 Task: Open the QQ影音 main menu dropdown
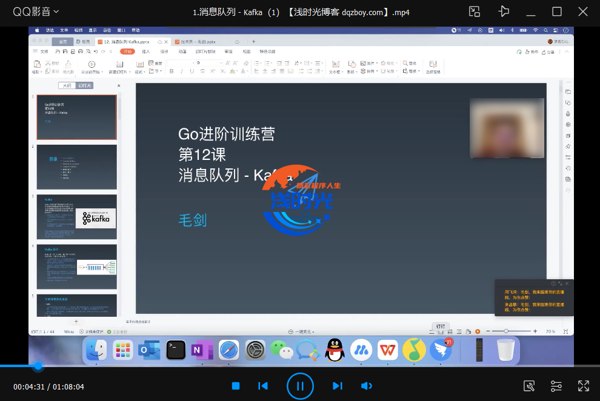pyautogui.click(x=36, y=12)
